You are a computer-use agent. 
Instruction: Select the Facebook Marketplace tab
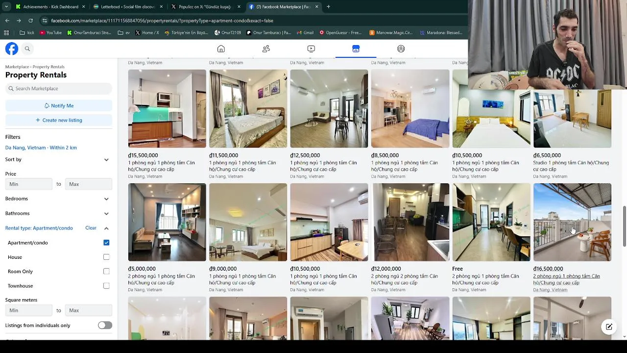click(x=284, y=7)
